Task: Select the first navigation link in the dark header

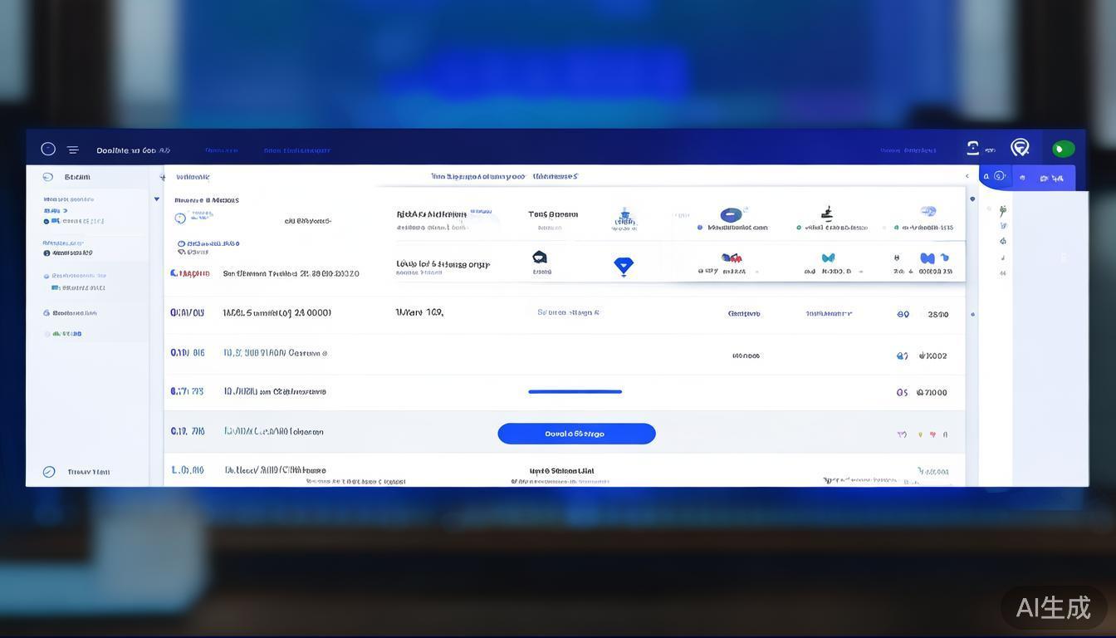Action: pyautogui.click(x=221, y=149)
